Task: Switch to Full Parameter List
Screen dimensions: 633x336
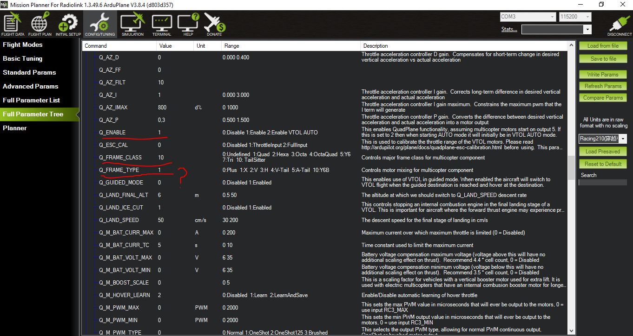Action: [32, 100]
